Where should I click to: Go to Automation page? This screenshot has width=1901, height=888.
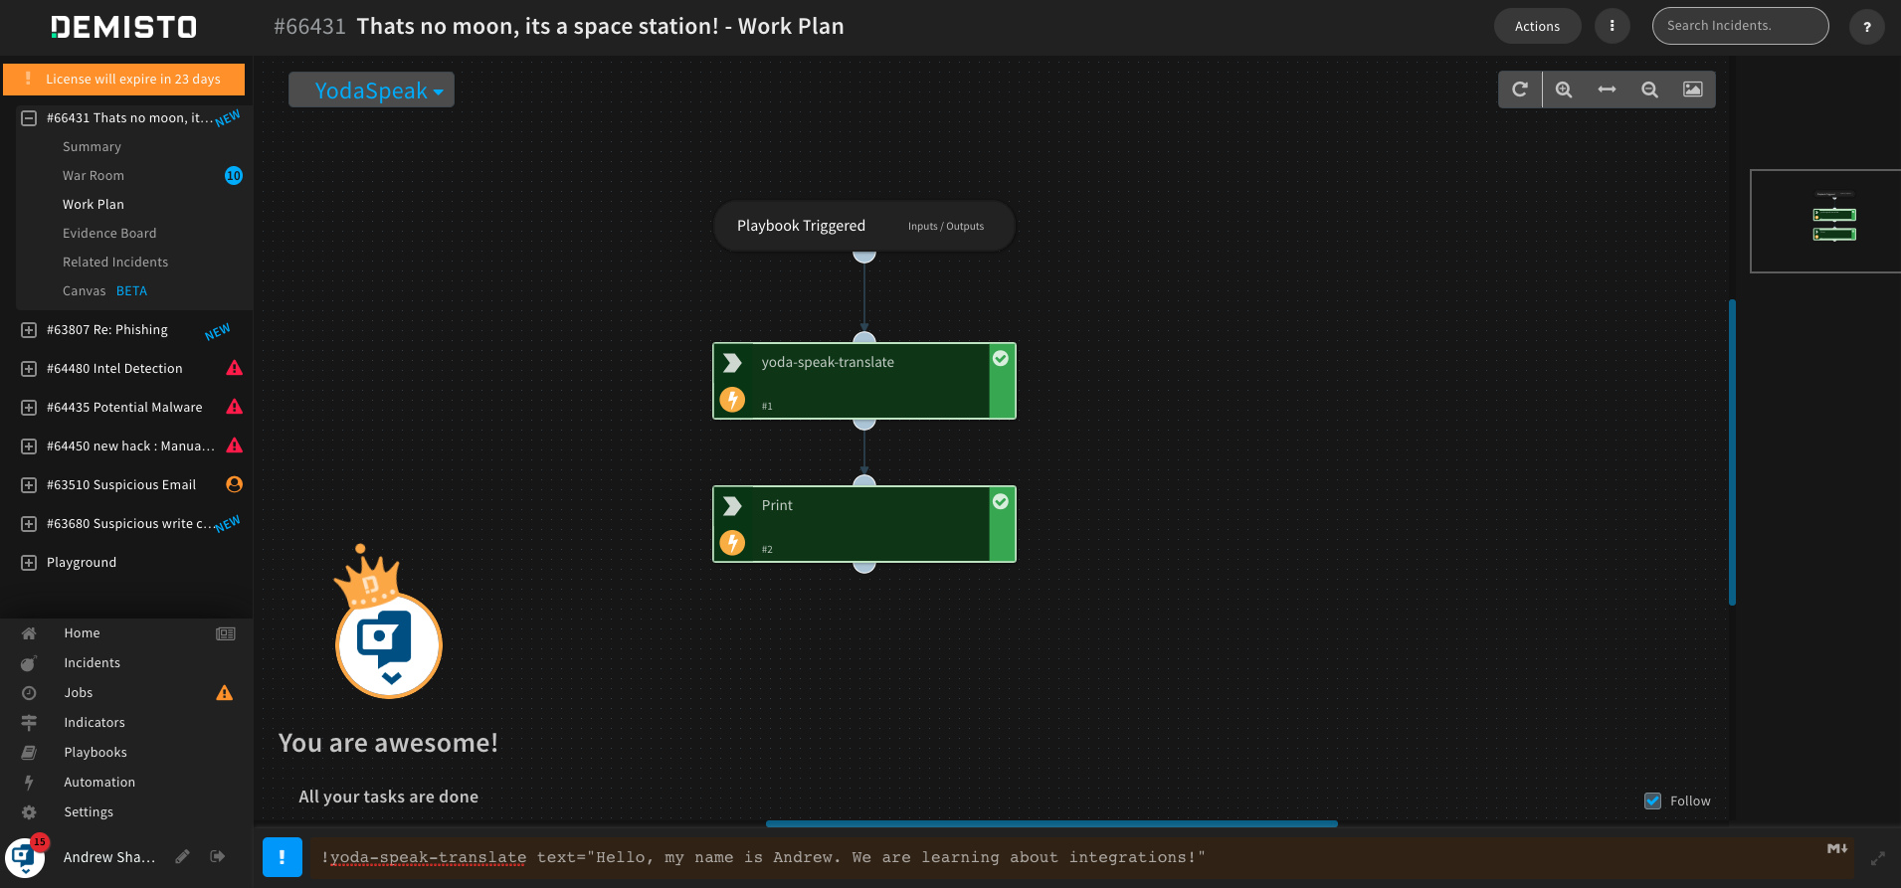click(99, 783)
